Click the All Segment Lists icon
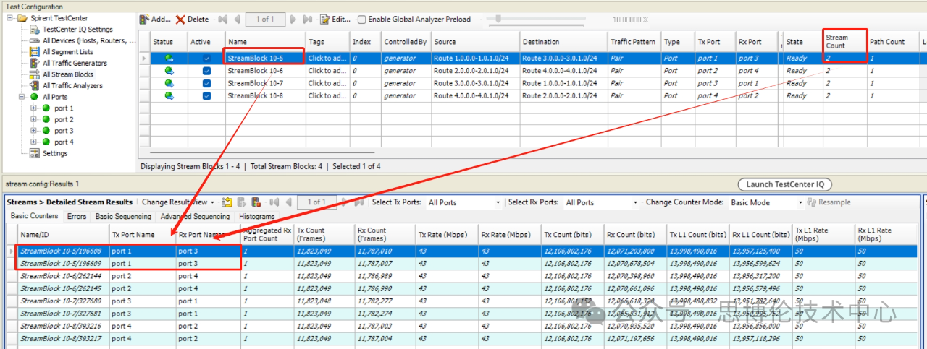 34,52
